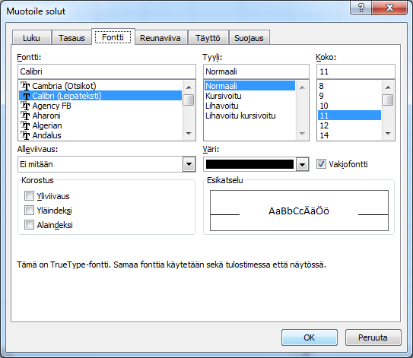Click the font list scroll down arrow
The width and height of the screenshot is (413, 358).
(189, 134)
